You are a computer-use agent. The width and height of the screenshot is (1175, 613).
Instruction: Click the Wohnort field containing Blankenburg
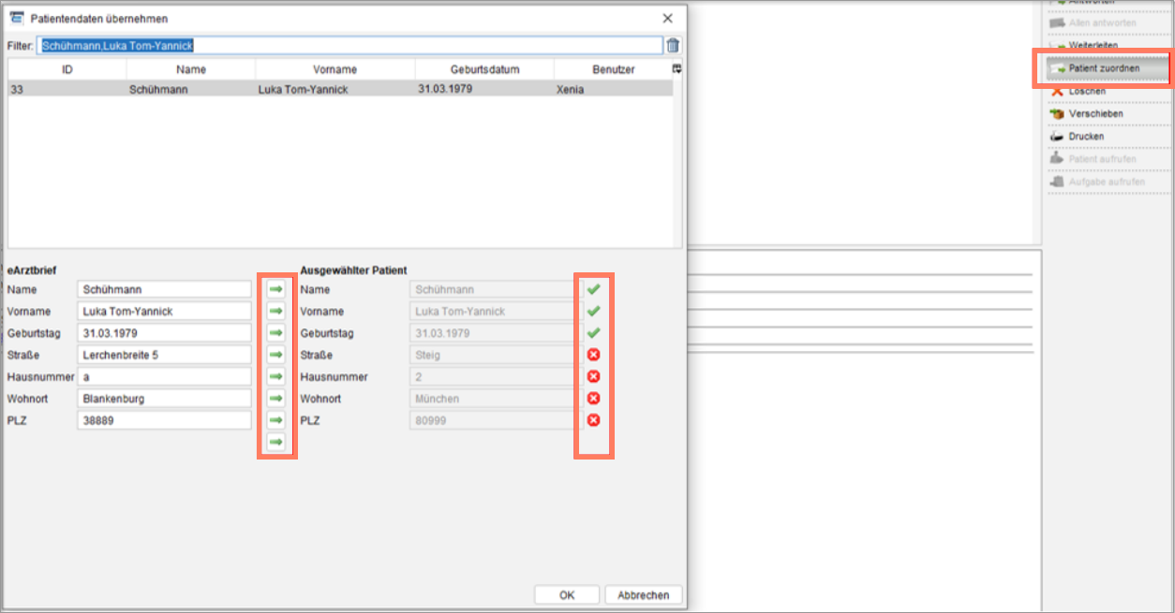[164, 399]
